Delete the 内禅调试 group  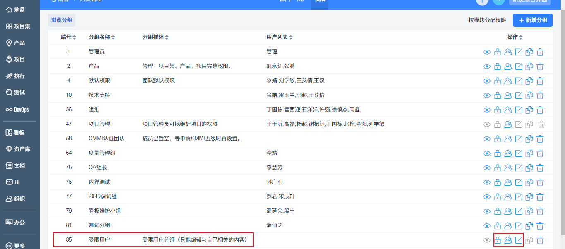(x=540, y=182)
